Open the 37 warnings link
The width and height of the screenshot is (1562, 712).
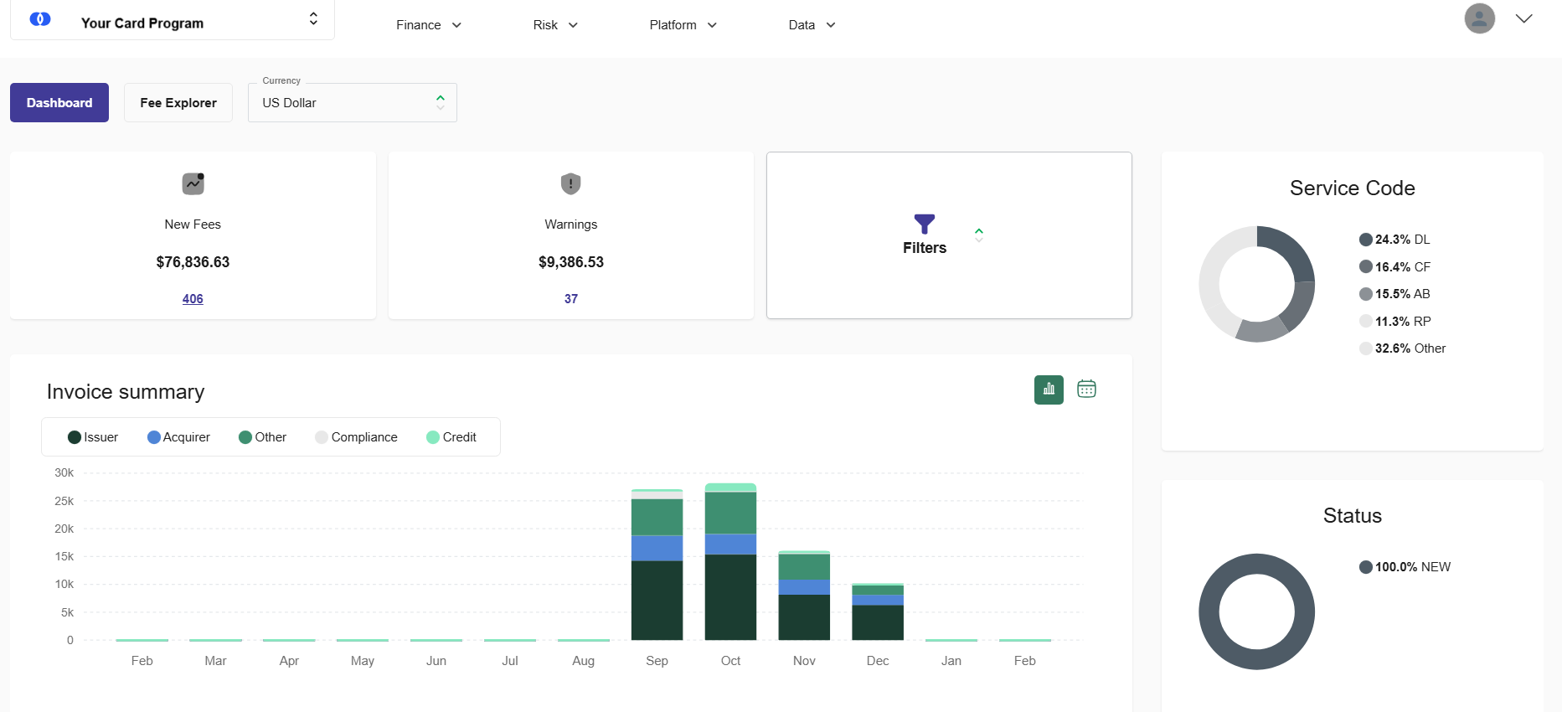(x=571, y=299)
